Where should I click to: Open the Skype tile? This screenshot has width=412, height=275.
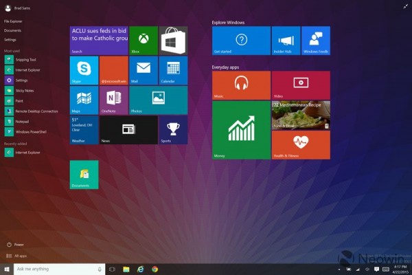(84, 70)
